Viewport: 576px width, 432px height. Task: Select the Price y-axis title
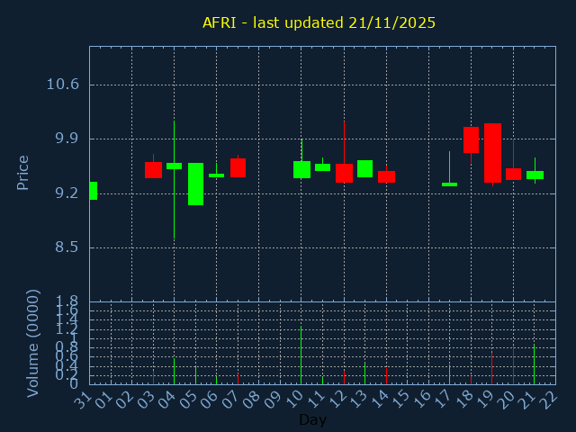click(23, 172)
